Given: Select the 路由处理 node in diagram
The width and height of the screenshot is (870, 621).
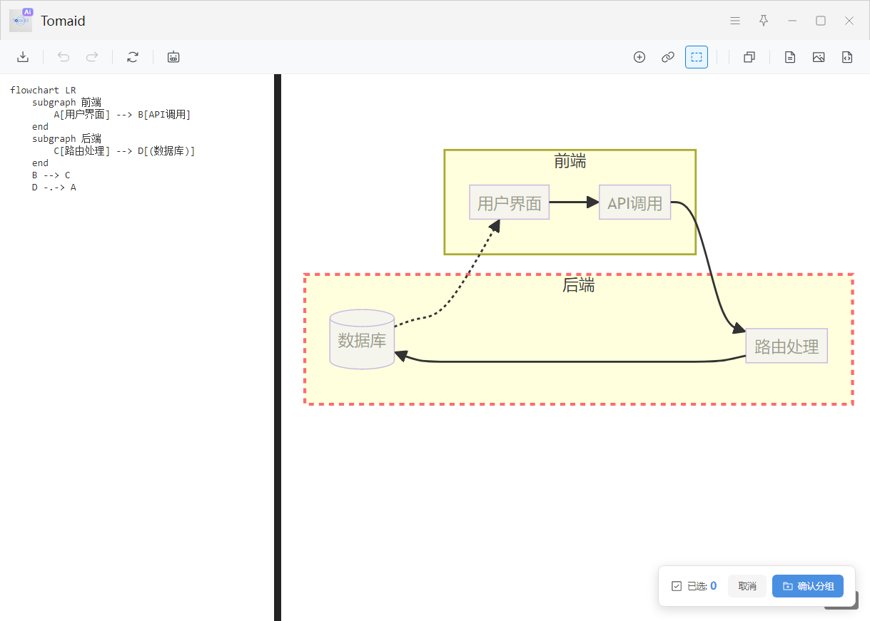Looking at the screenshot, I should coord(786,347).
